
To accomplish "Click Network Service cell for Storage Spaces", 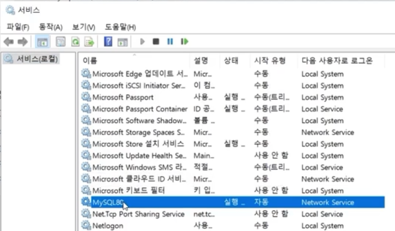I will (x=328, y=132).
